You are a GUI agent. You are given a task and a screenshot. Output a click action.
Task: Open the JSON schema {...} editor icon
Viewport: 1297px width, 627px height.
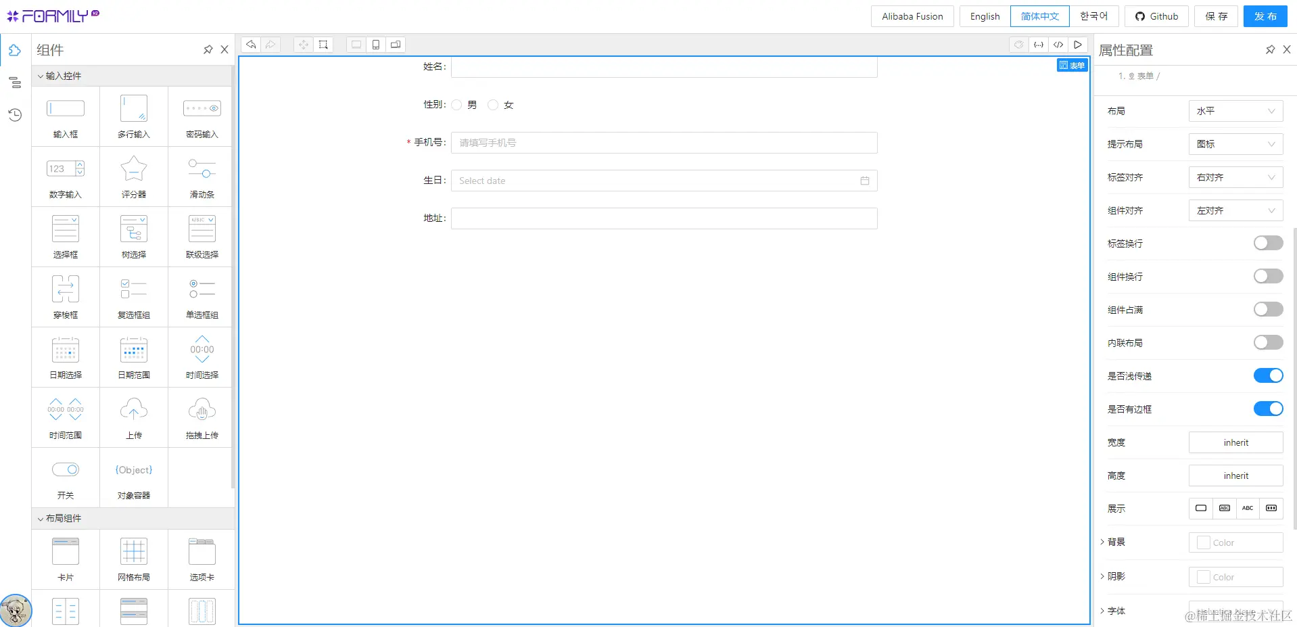pyautogui.click(x=1039, y=44)
